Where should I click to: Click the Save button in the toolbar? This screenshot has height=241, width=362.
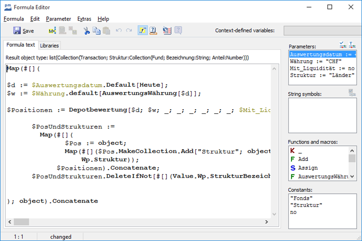[x=24, y=31]
